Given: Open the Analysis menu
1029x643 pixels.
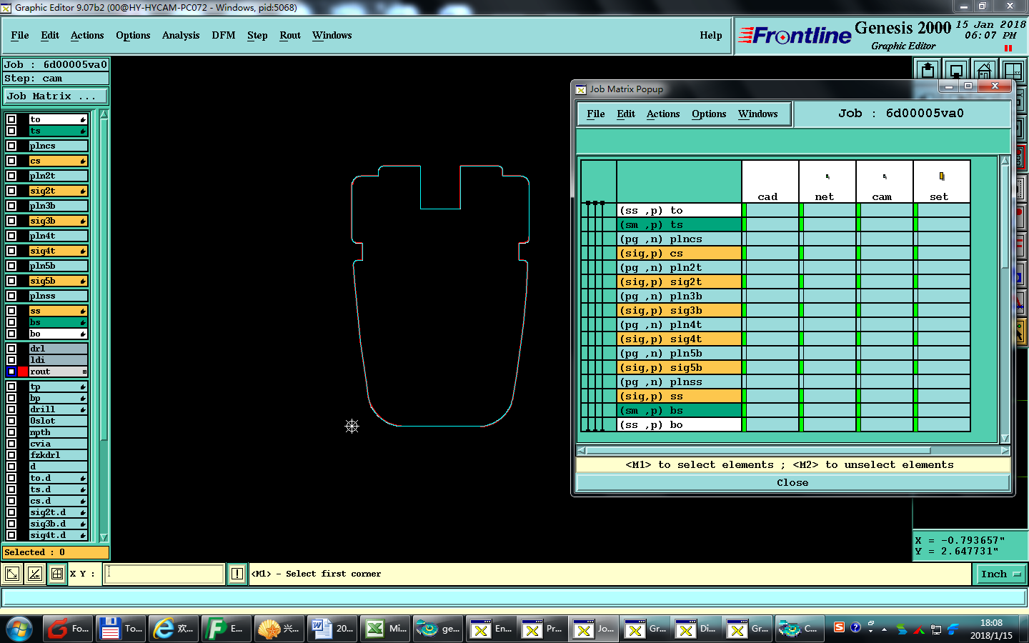Looking at the screenshot, I should click(x=181, y=35).
